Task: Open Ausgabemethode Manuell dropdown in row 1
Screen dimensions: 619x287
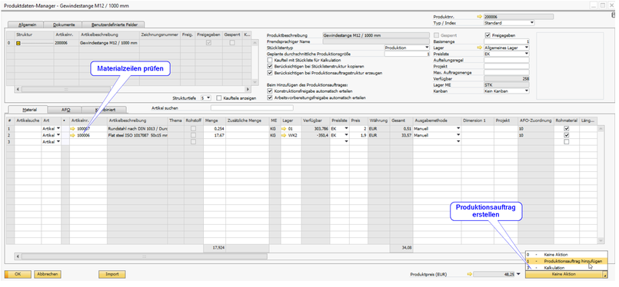Action: pos(458,128)
